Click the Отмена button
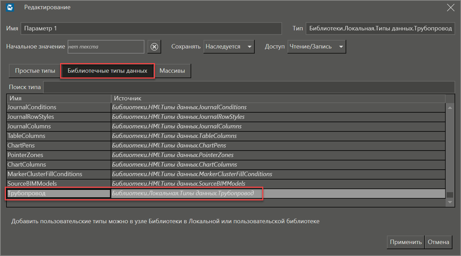 (438, 242)
